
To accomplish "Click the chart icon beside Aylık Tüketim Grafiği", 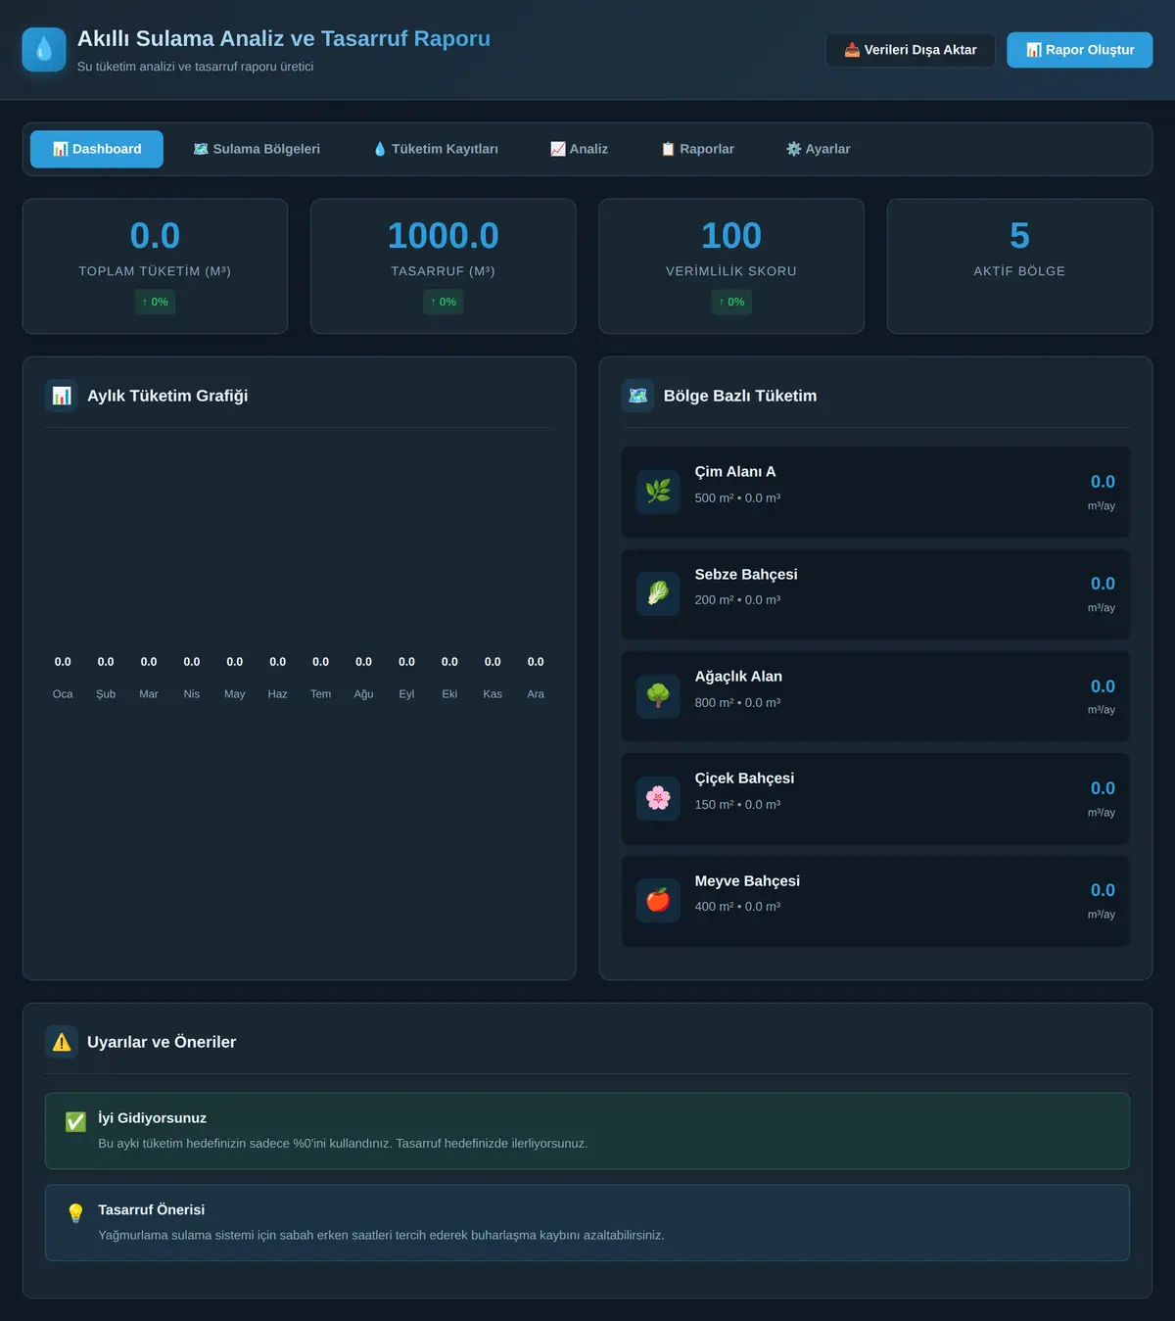I will click(62, 396).
